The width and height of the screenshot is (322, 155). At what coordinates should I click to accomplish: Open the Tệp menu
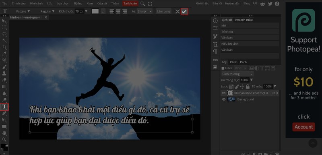click(5, 4)
